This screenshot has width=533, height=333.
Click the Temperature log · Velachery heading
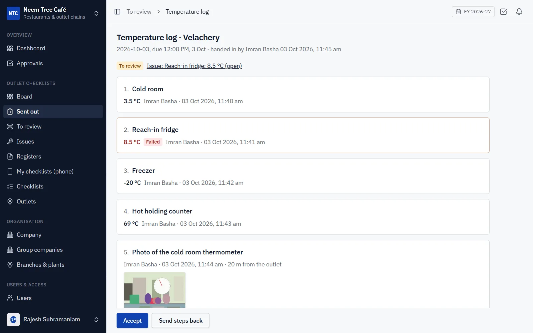click(x=168, y=38)
